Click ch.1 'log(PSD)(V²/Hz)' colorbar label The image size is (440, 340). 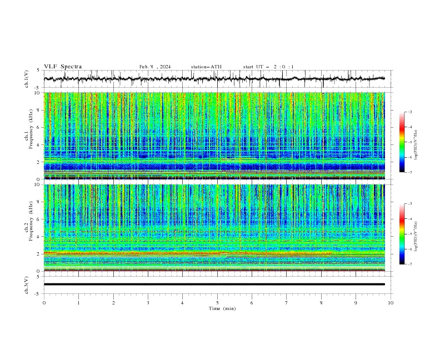click(416, 145)
